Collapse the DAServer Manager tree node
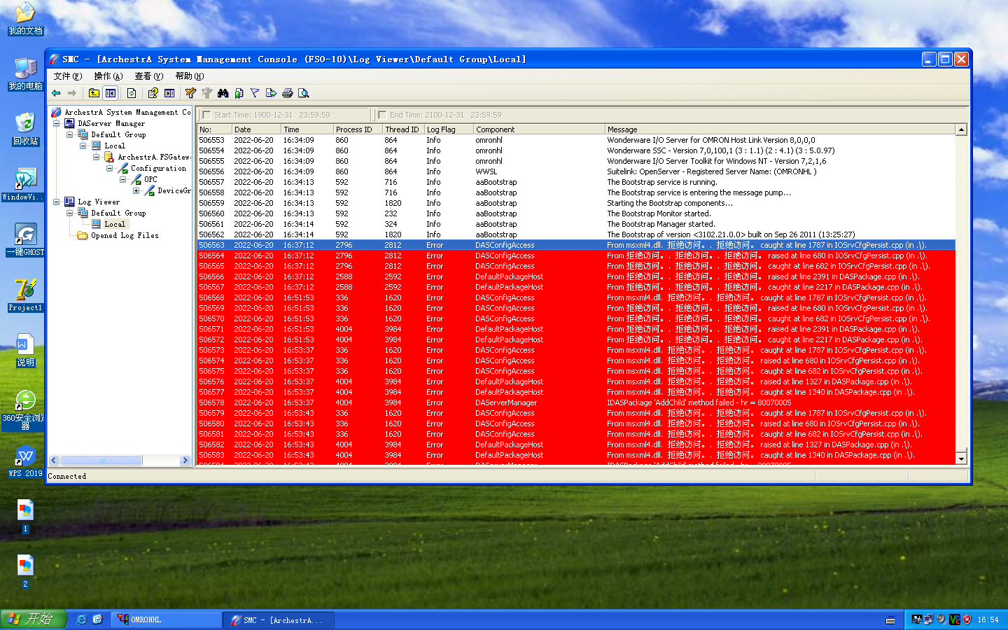 click(57, 123)
